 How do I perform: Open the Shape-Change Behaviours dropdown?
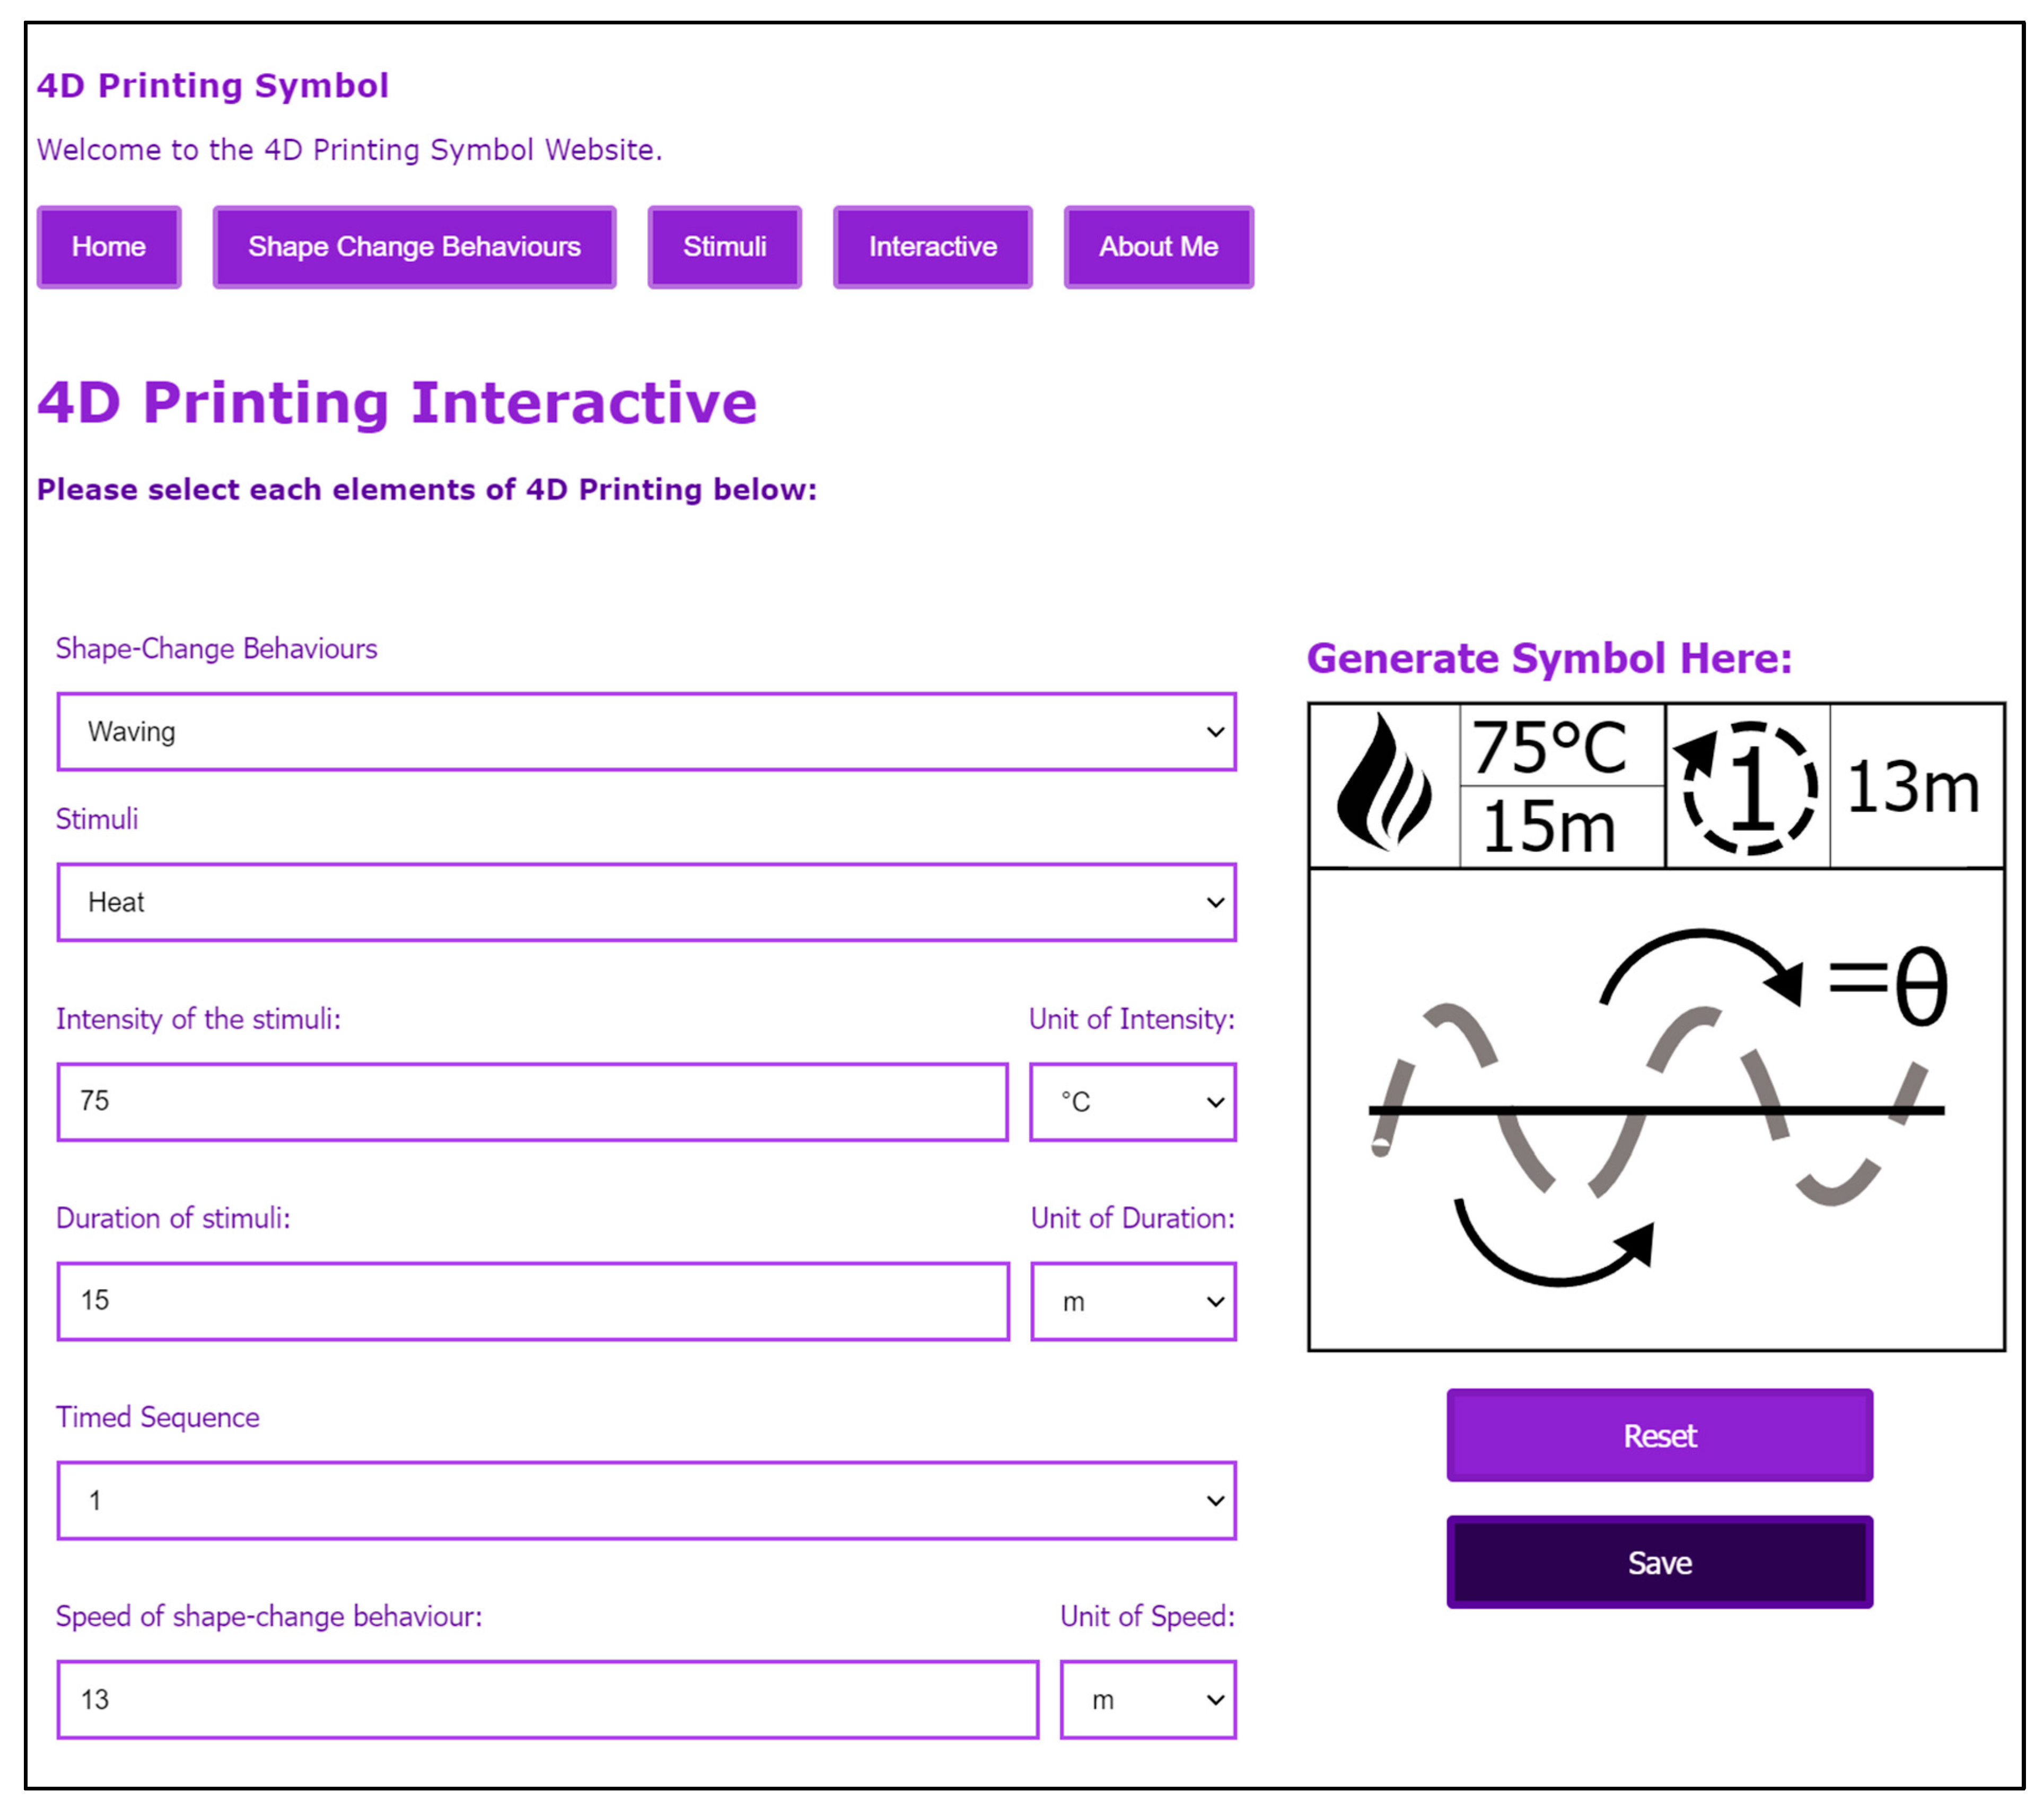pos(646,732)
